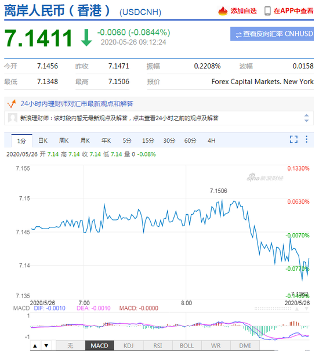The image size is (319, 351).
Task: Select the MACD indicator
Action: (100, 346)
